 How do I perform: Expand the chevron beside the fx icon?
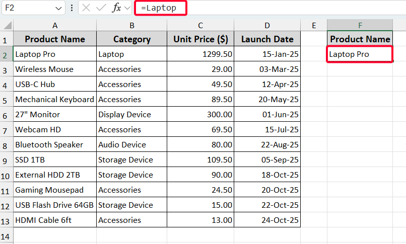tap(127, 8)
